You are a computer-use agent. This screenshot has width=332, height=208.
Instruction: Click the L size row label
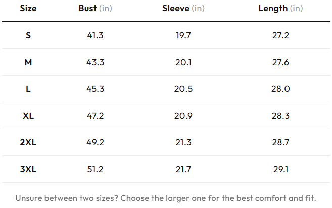point(28,89)
